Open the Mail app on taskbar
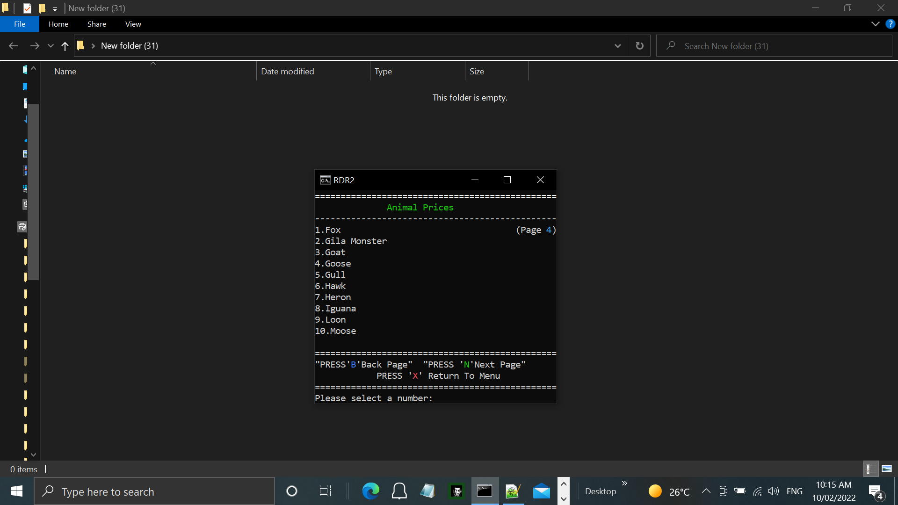Viewport: 898px width, 505px height. [541, 491]
